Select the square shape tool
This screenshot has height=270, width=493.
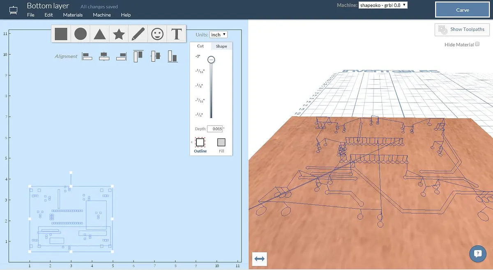pos(61,34)
